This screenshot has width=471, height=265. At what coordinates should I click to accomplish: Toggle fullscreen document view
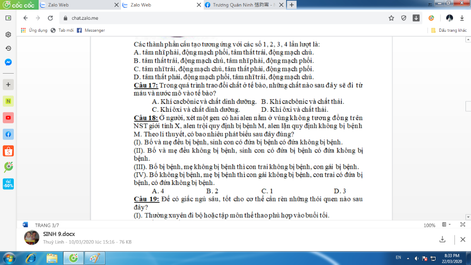click(x=463, y=225)
